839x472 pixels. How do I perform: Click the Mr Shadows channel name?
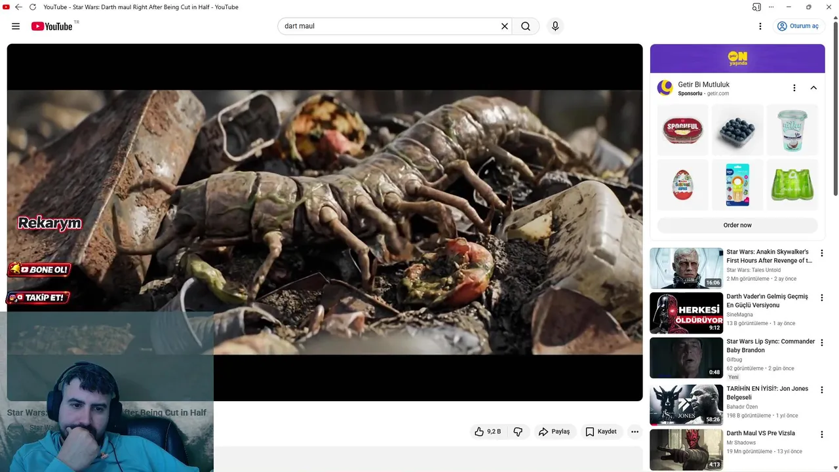741,442
